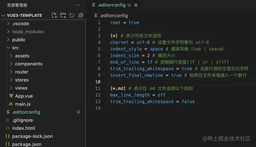
Task: Click the '[*]' section header in code
Action: pos(114,36)
